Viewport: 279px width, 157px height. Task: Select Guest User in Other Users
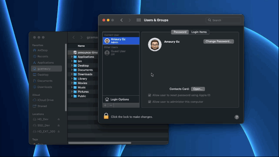click(121, 52)
